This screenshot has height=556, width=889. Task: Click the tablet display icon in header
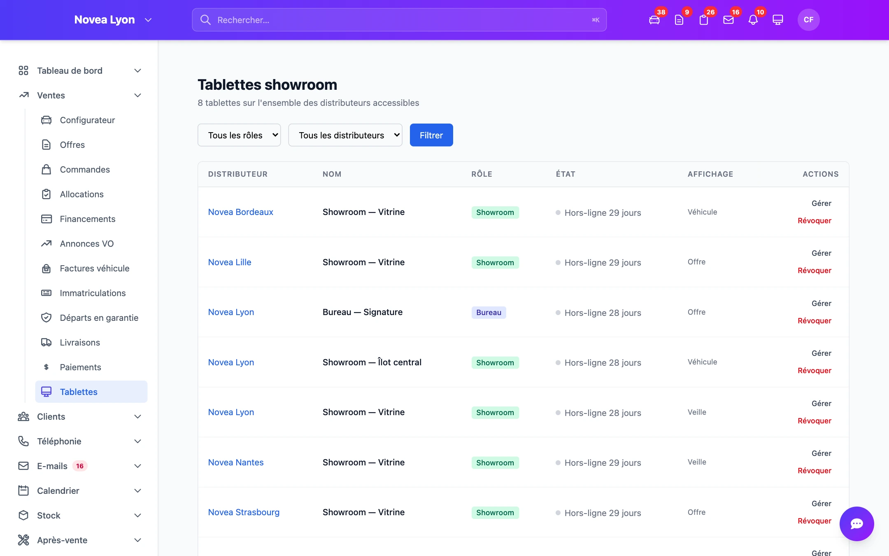[x=778, y=20]
